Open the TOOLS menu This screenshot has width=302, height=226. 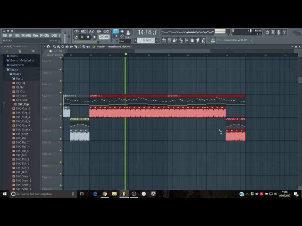[x=54, y=35]
